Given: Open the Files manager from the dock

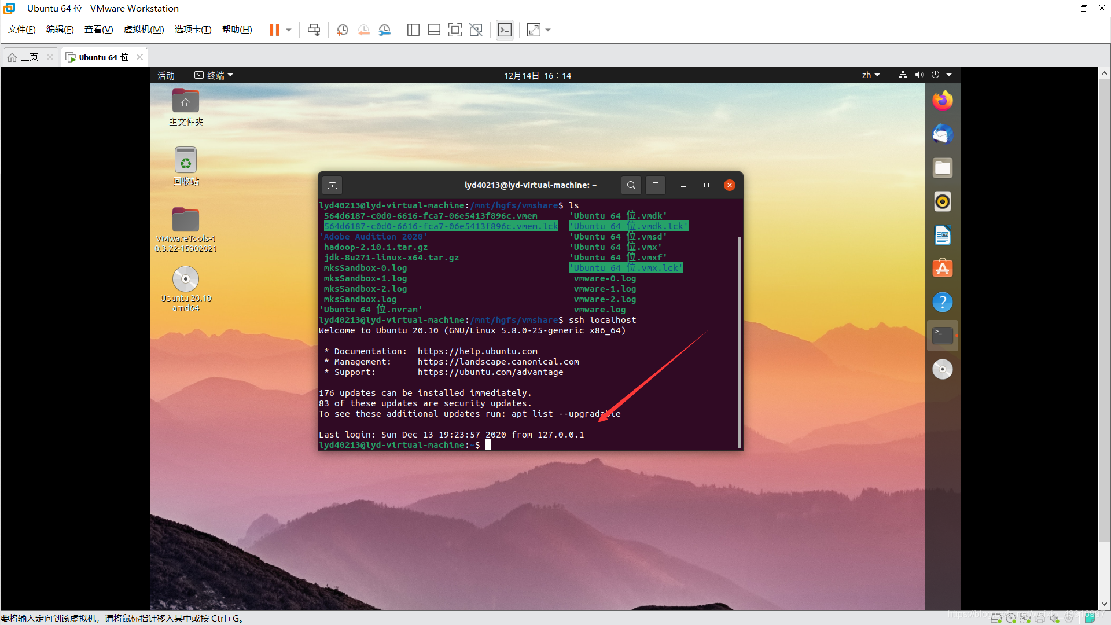Looking at the screenshot, I should click(943, 168).
